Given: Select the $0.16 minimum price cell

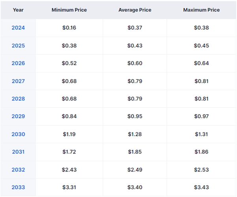Looking at the screenshot, I should click(69, 28).
